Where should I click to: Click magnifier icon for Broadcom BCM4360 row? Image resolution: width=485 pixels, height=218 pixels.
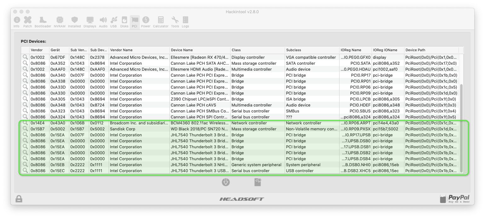tap(25, 123)
